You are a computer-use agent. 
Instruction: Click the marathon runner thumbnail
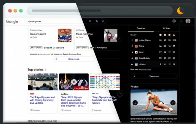click(x=110, y=36)
